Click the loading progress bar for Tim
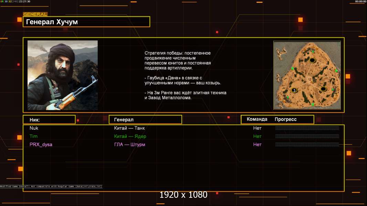367x206 pixels. pos(307,136)
